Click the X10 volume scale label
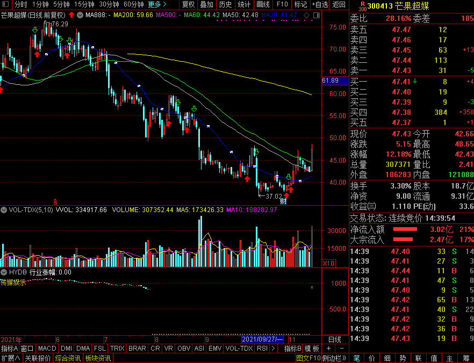Image resolution: width=474 pixels, height=363 pixels. point(328,263)
